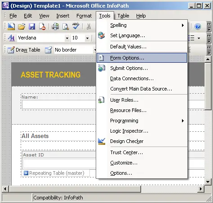This screenshot has height=203, width=213.
Task: Expand the bullet list dropdown arrow
Action: tap(199, 38)
